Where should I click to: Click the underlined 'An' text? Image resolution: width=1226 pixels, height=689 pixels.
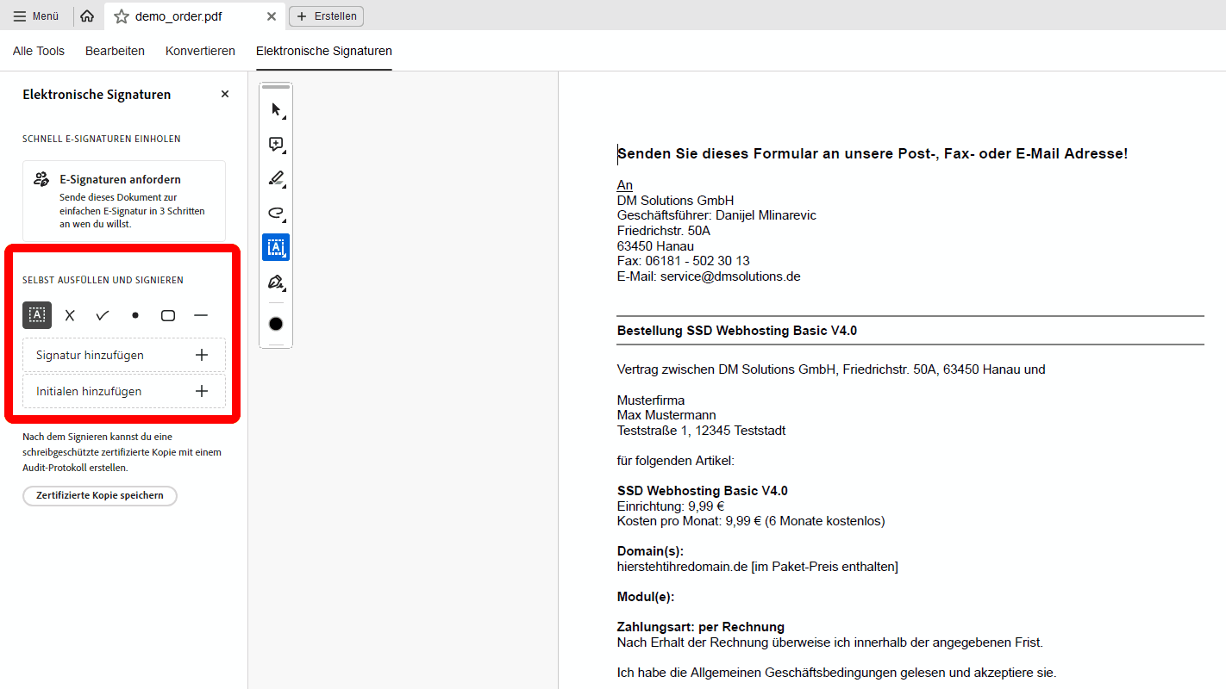tap(625, 185)
